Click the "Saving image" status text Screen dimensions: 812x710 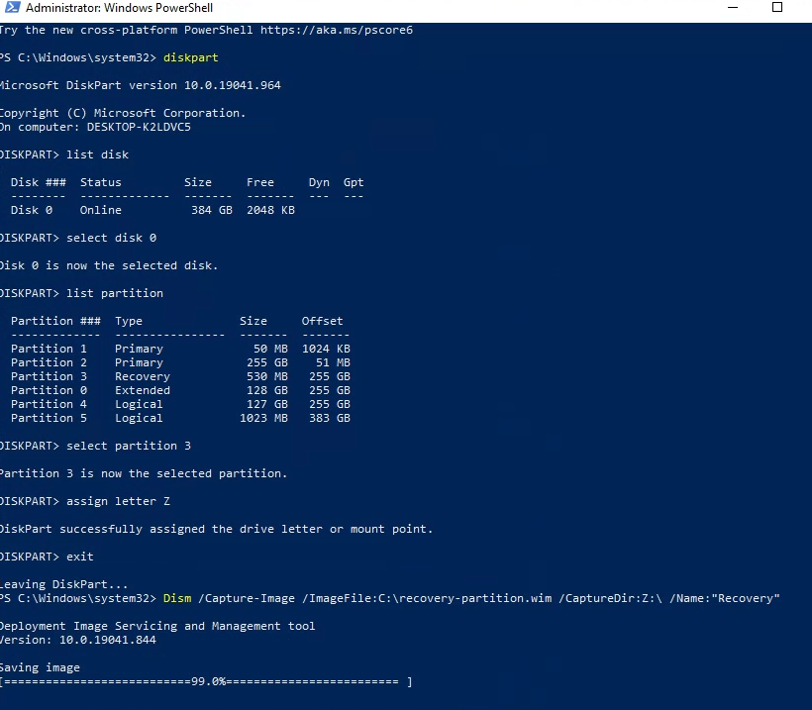pyautogui.click(x=40, y=667)
